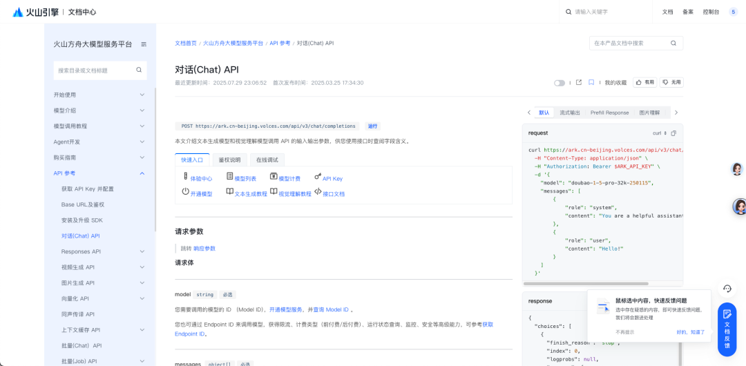Open 控制台 in the top navigation
This screenshot has height=366, width=746.
[711, 12]
